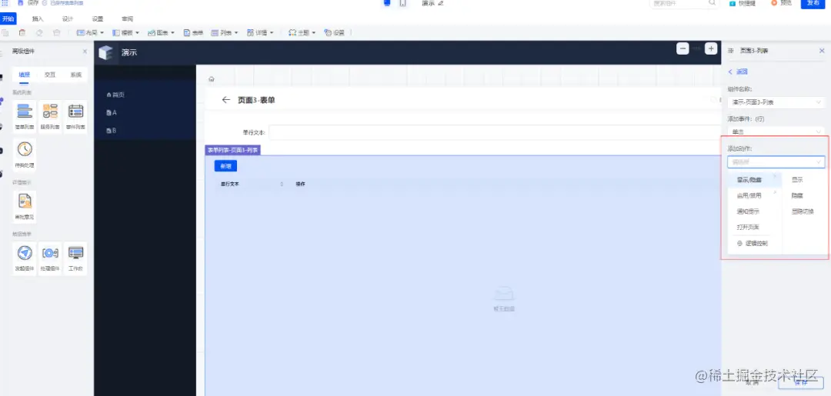The image size is (831, 396).
Task: Select the simple list component icon
Action: [25, 111]
